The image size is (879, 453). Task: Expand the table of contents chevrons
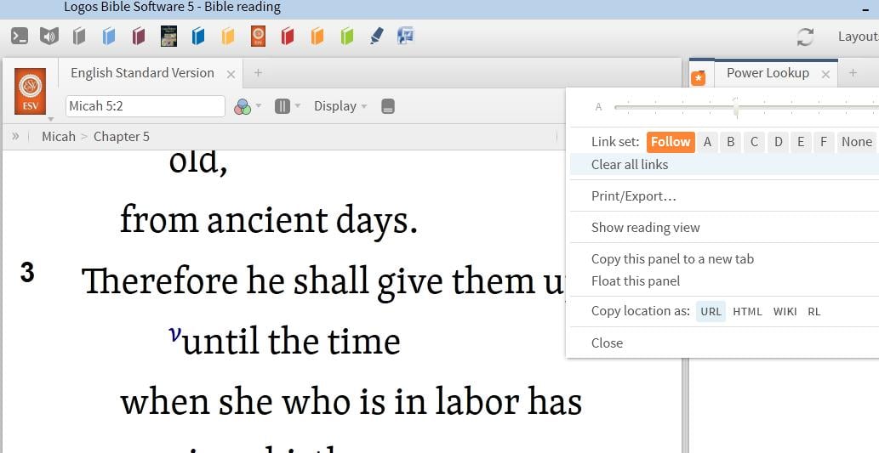point(15,136)
